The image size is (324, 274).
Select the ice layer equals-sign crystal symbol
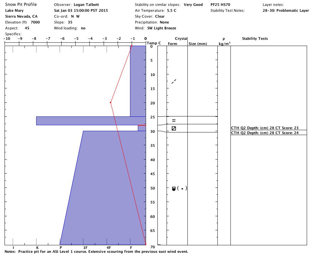pos(174,121)
